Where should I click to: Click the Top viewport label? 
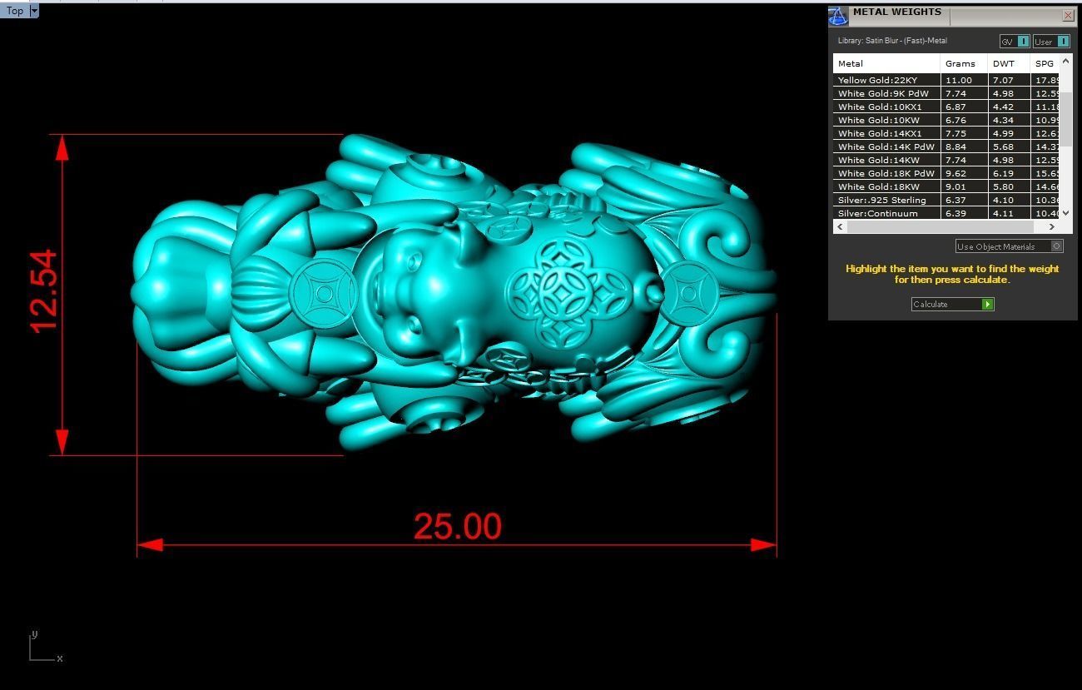tap(15, 11)
